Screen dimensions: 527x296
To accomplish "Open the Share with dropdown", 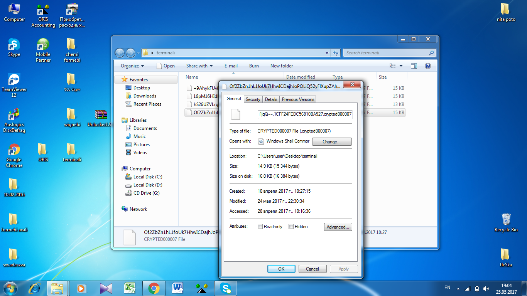I will click(x=199, y=66).
